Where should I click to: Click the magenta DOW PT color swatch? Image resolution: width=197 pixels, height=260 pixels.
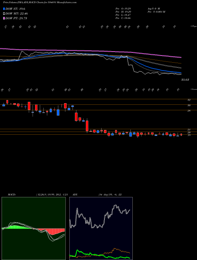[4, 18]
